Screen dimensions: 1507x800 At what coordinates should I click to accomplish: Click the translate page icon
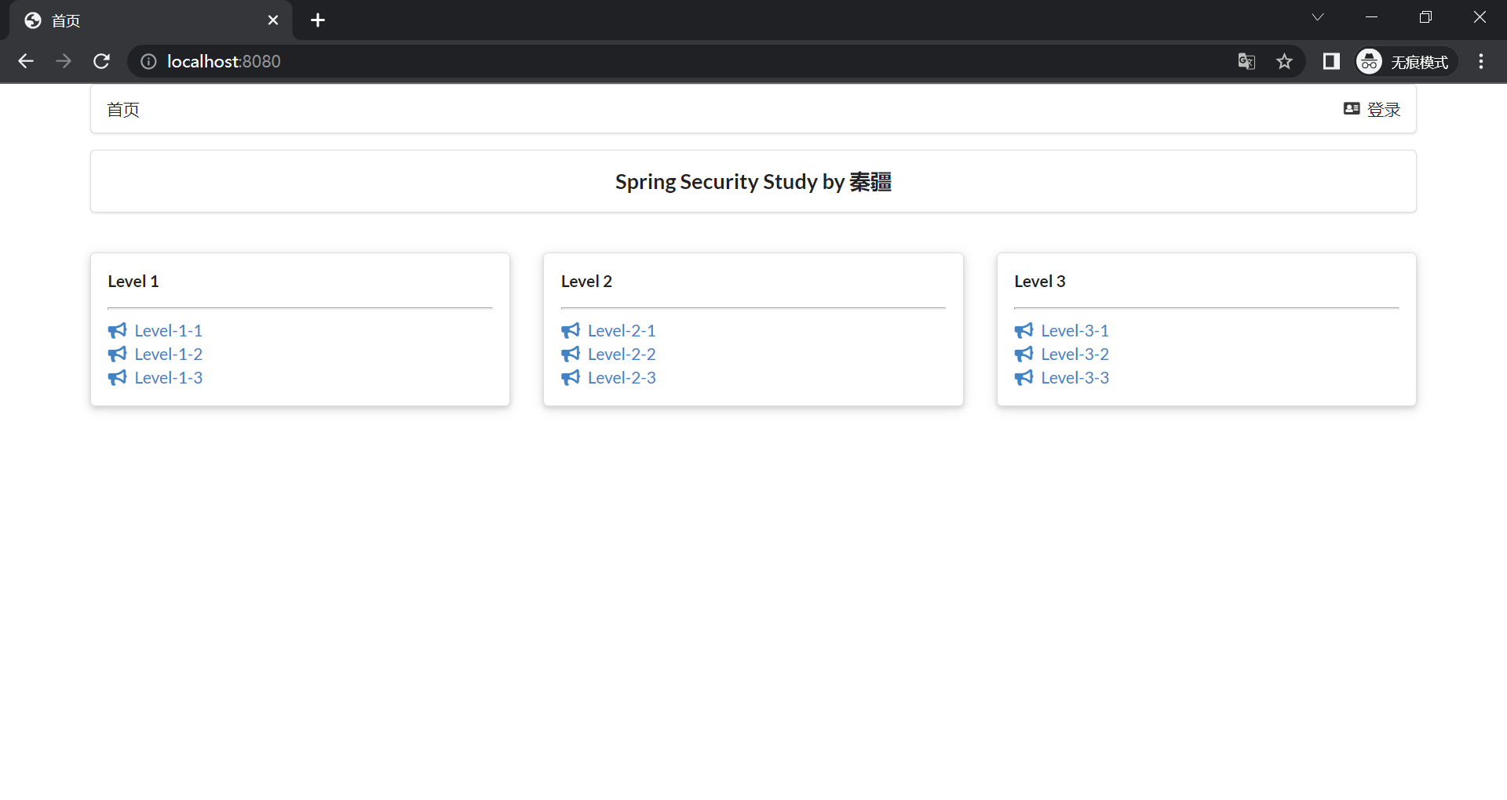click(1246, 61)
